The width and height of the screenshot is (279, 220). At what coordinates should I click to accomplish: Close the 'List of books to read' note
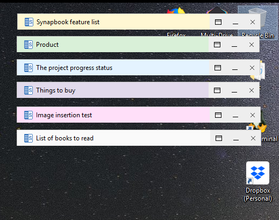coord(253,138)
